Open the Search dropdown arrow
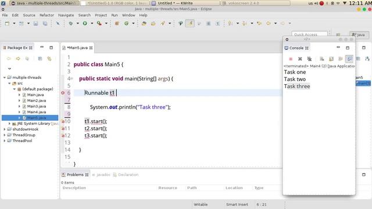372x209 pixels. point(170,23)
